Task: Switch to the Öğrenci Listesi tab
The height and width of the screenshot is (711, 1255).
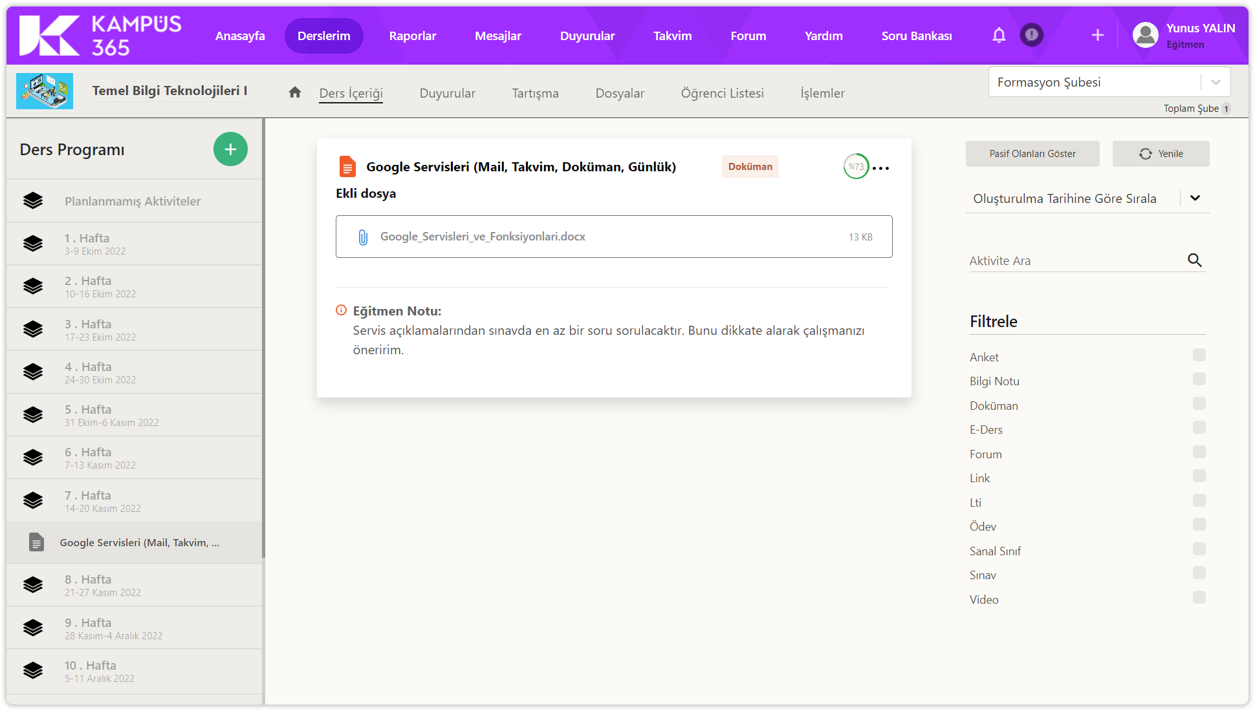Action: (722, 93)
